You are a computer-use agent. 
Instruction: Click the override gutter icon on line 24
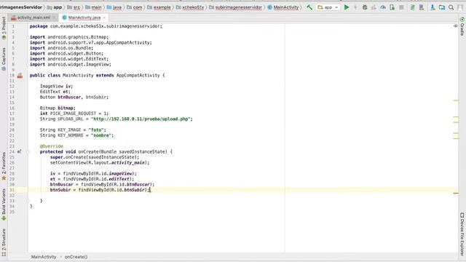[x=19, y=152]
